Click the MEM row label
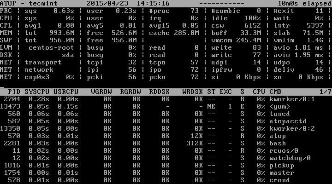 point(6,32)
